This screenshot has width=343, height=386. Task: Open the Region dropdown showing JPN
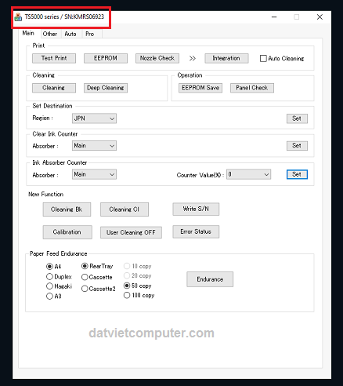point(94,118)
